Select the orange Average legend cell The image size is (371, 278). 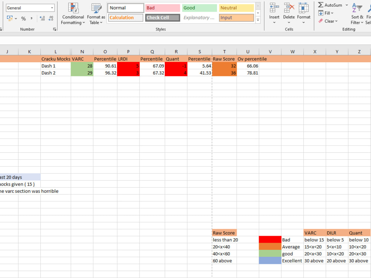pos(270,247)
